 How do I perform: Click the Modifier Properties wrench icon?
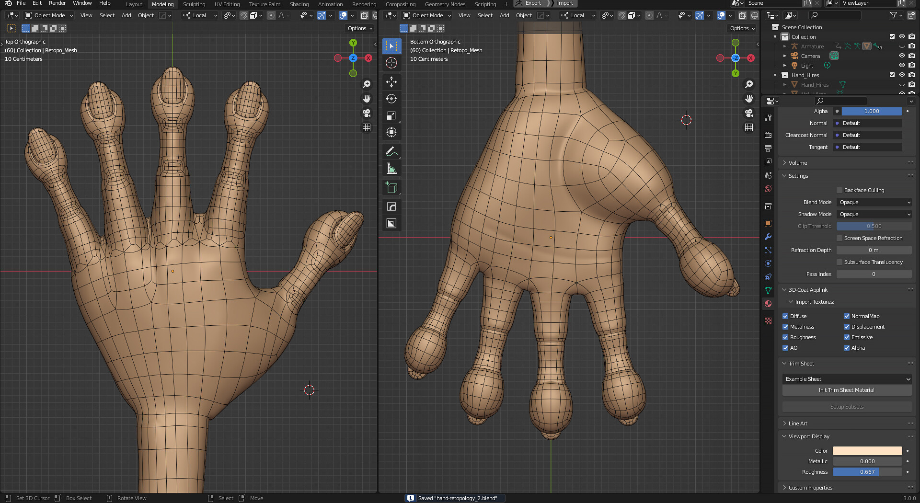(768, 237)
